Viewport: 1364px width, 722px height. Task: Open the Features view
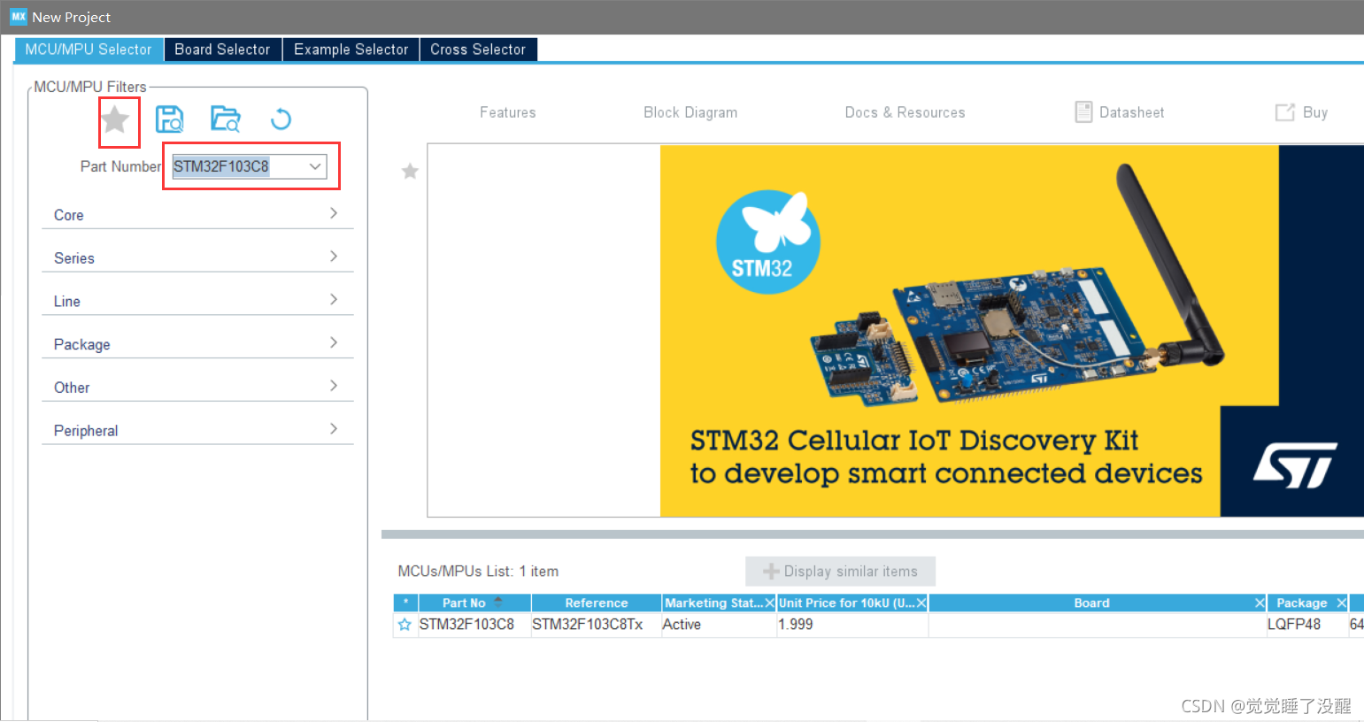point(508,112)
